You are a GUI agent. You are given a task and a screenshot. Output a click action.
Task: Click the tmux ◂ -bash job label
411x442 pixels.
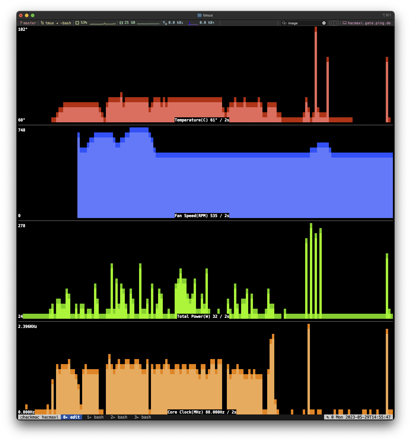pyautogui.click(x=58, y=23)
